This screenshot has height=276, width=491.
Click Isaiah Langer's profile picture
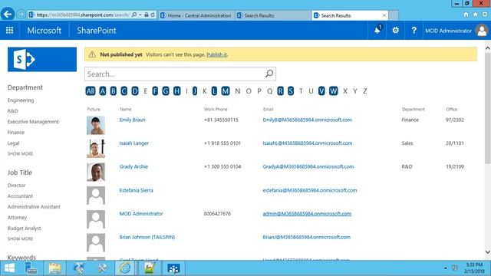[x=96, y=148]
